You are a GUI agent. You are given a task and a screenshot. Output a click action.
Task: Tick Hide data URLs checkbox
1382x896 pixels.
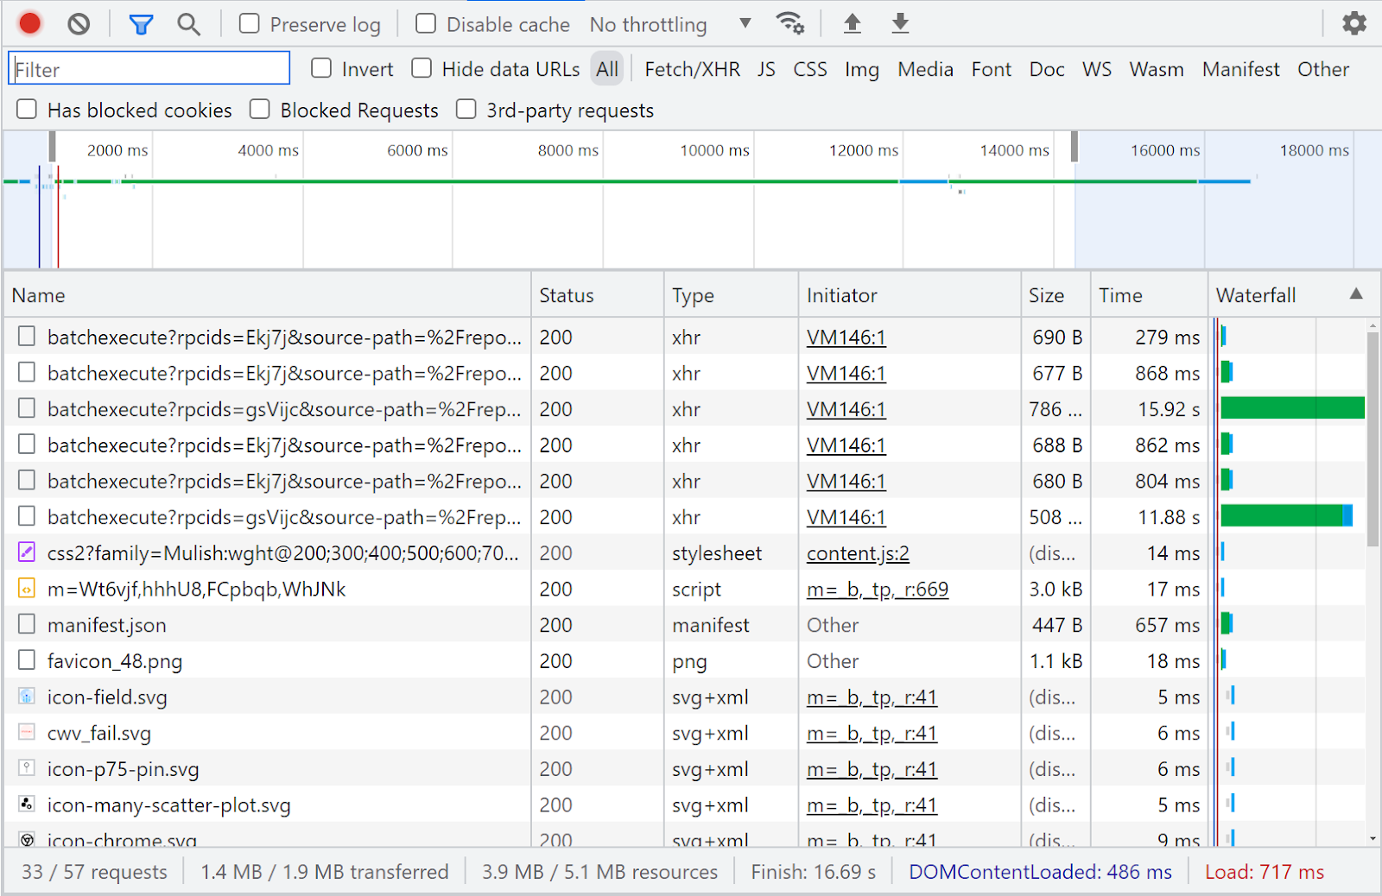click(422, 68)
